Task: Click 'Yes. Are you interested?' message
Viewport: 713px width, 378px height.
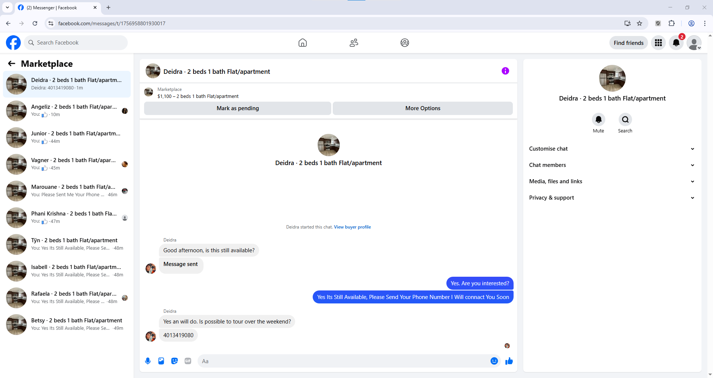Action: (480, 283)
